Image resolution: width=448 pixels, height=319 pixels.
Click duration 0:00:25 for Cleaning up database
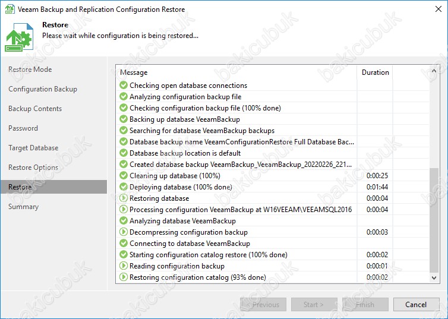pyautogui.click(x=377, y=176)
